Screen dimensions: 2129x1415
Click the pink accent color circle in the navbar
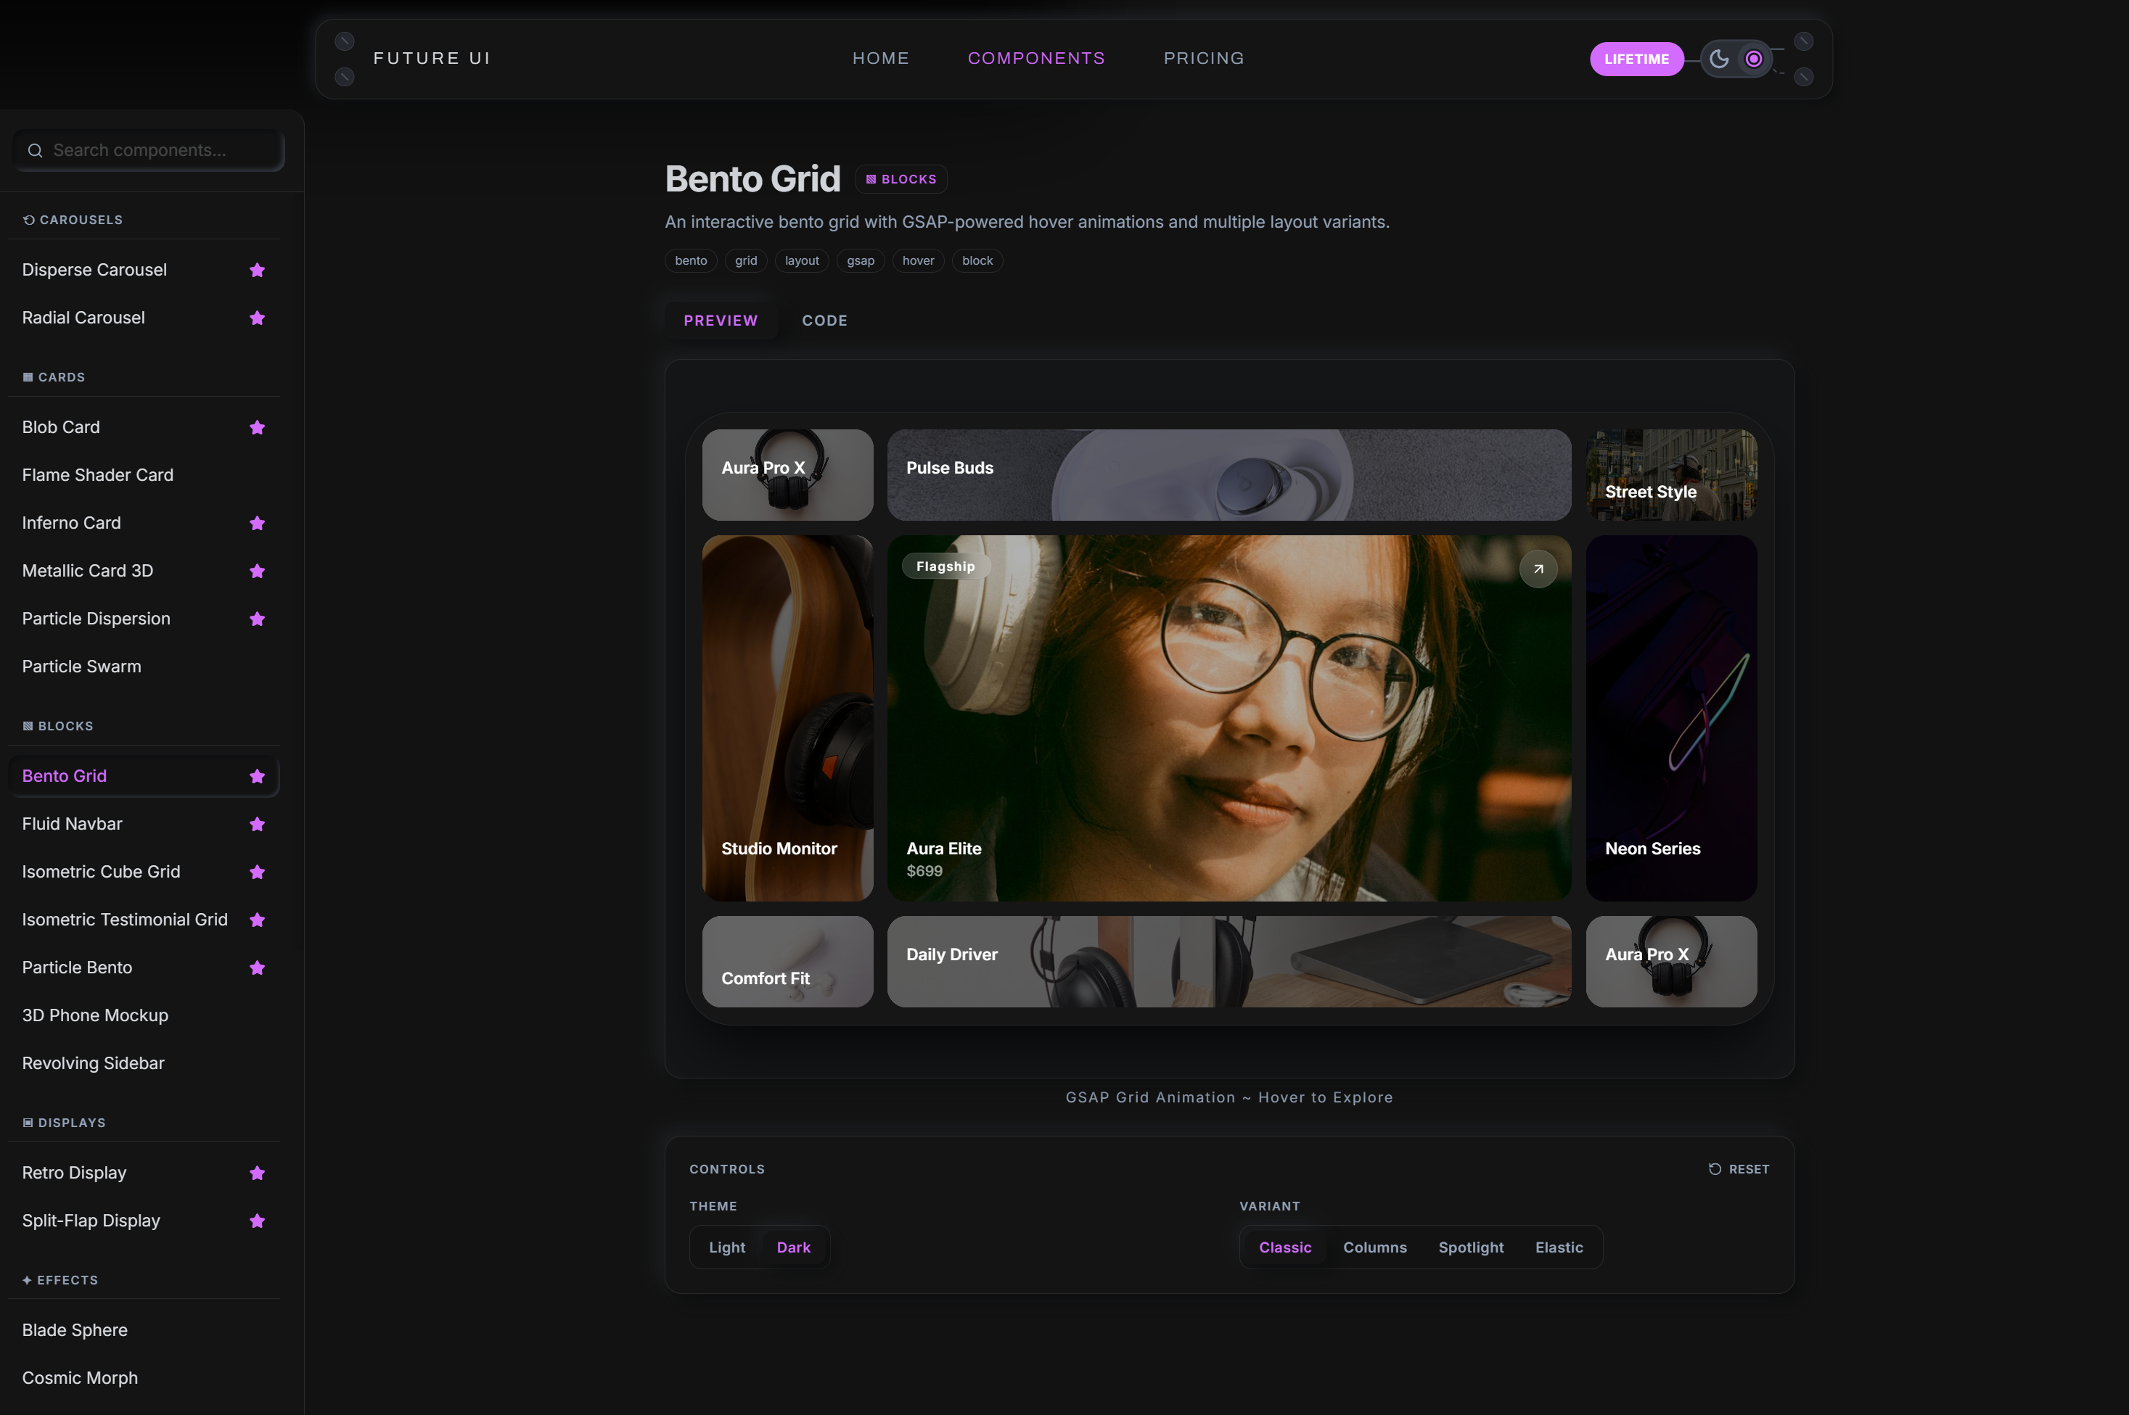tap(1753, 59)
